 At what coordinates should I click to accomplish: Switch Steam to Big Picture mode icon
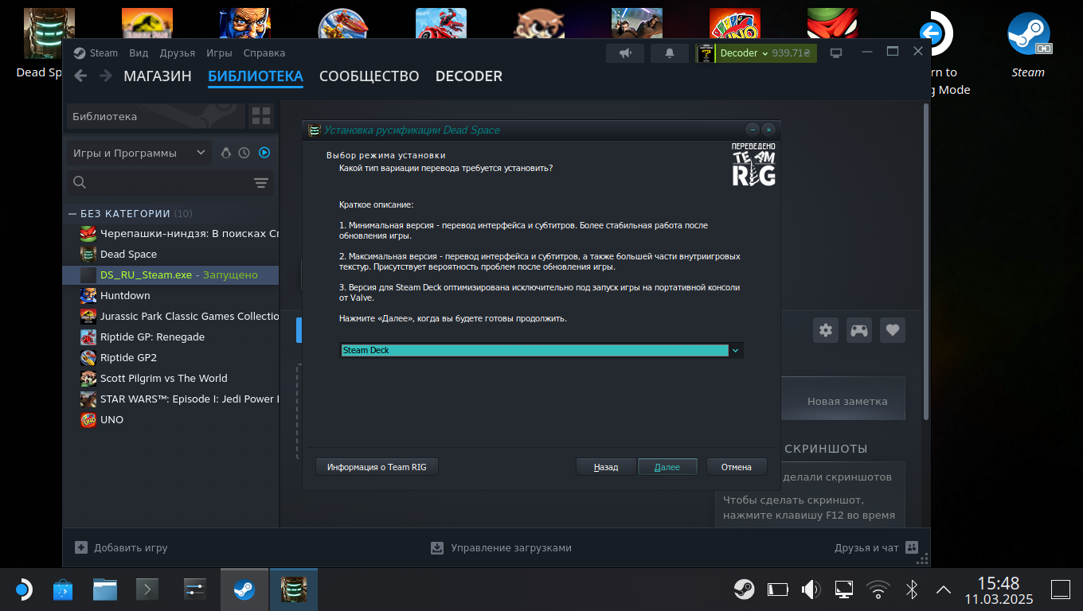click(x=836, y=53)
